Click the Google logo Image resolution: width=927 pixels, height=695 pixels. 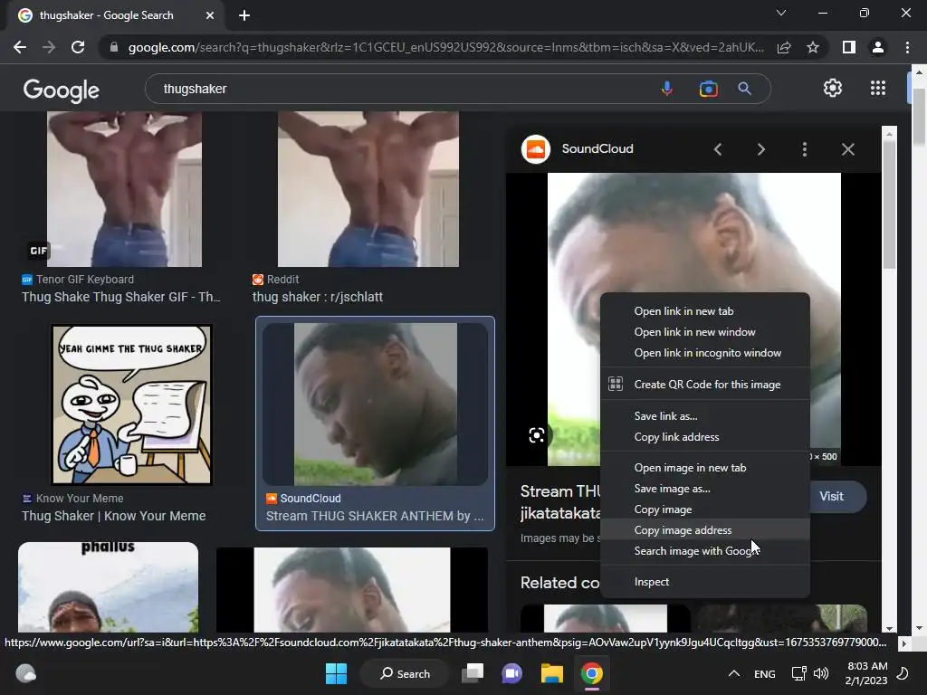[x=62, y=90]
